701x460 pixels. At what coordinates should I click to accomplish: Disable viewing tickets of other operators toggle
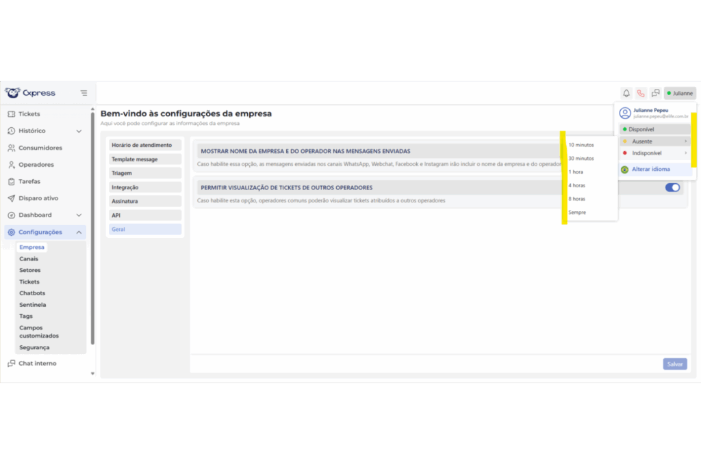tap(672, 187)
